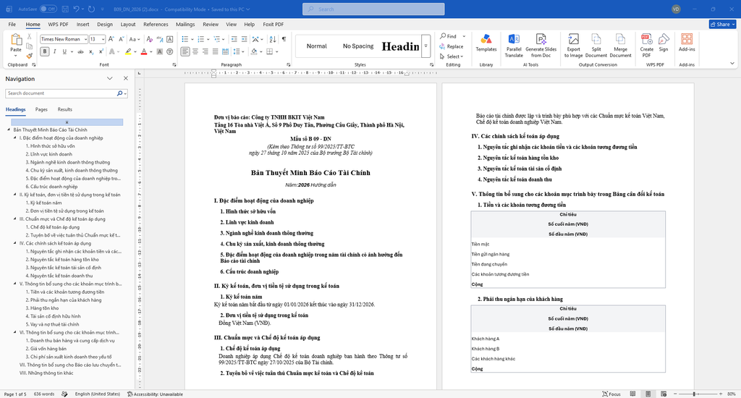This screenshot has width=741, height=398.
Task: Click the title bar Search box
Action: point(373,9)
